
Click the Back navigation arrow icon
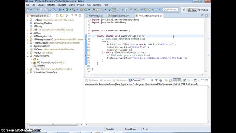150,10
